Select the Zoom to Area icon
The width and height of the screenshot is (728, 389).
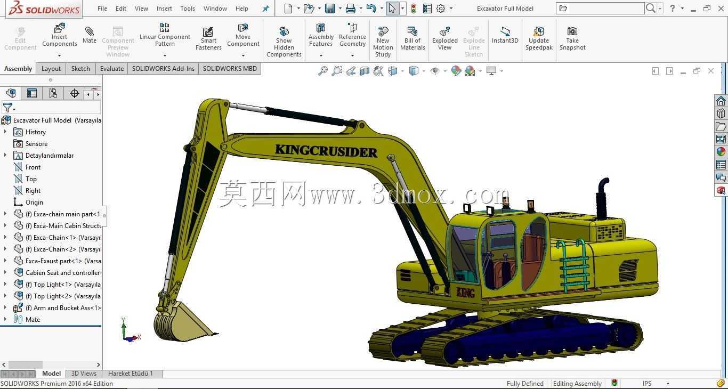point(337,71)
